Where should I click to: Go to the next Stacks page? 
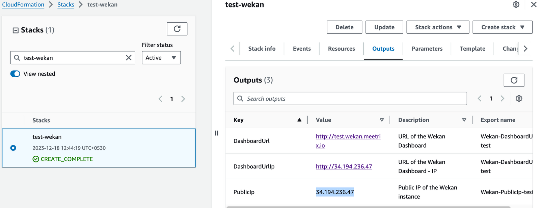click(183, 99)
